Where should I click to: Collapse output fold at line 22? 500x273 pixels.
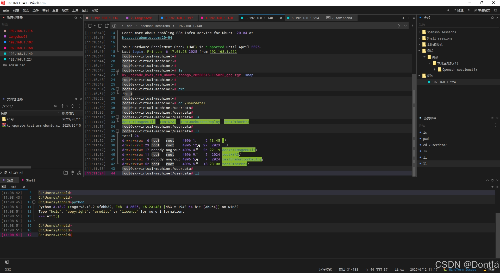pos(117,70)
